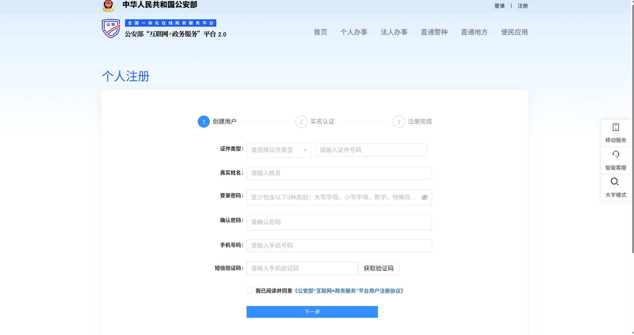Check the 我已阅读并同意 agreement checkbox
This screenshot has width=634, height=335.
tap(249, 291)
